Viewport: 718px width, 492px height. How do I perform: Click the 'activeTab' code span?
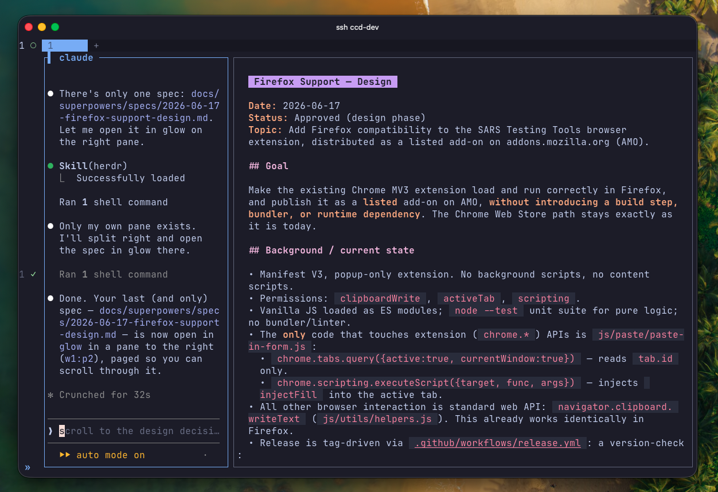469,299
